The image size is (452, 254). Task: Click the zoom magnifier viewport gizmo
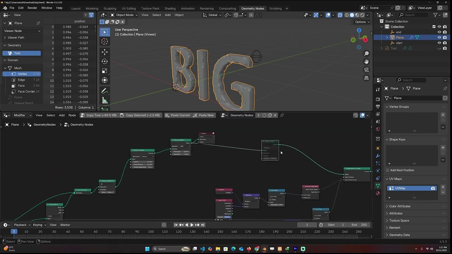(x=367, y=54)
